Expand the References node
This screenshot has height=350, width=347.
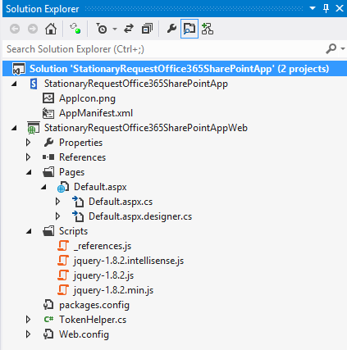28,157
